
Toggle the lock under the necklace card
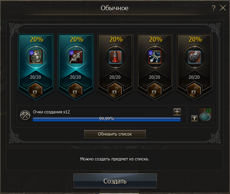pos(155,91)
